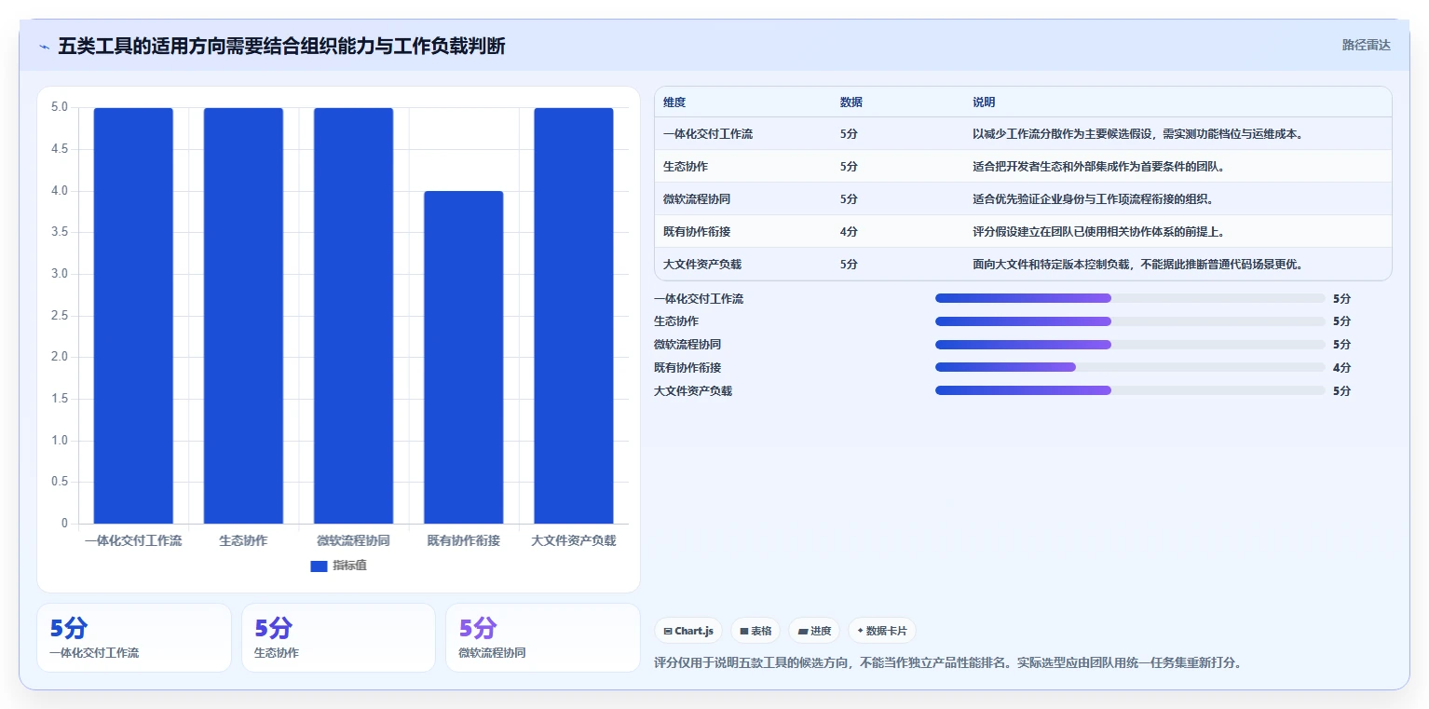Click 5分 in the 大文件资产负载 table row
1429x709 pixels.
849,265
